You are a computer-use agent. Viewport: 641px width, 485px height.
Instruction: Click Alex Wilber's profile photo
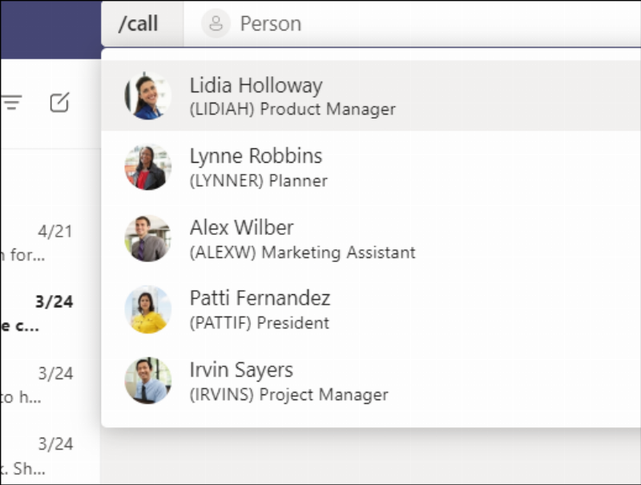tap(147, 238)
